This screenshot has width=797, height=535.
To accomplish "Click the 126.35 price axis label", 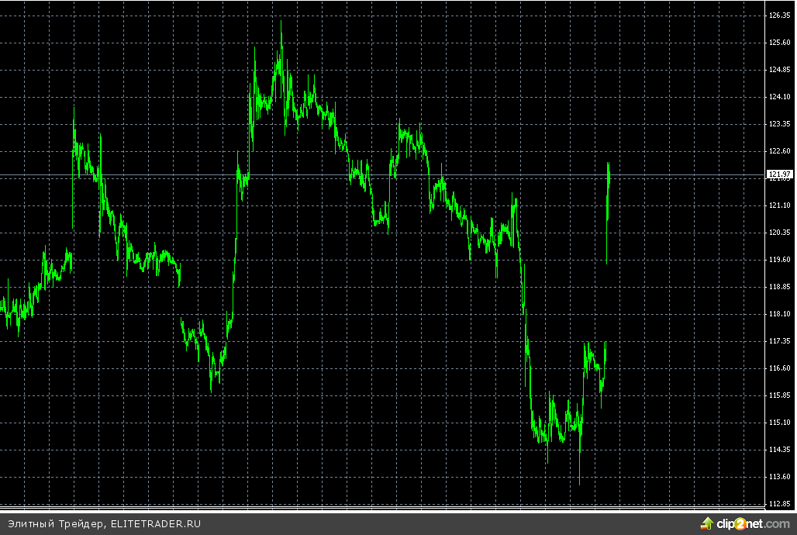I will coord(779,16).
